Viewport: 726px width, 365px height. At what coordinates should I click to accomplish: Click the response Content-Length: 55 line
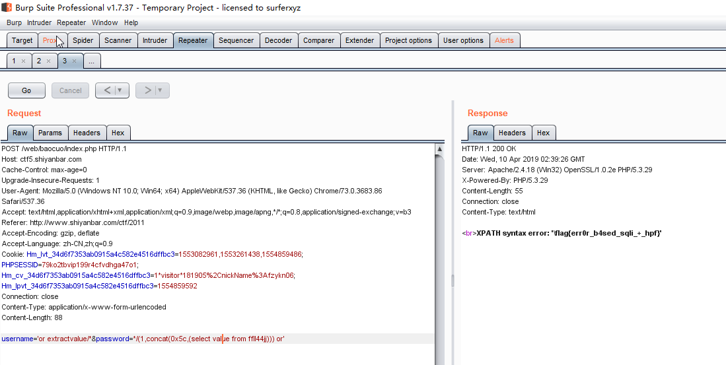tap(492, 191)
